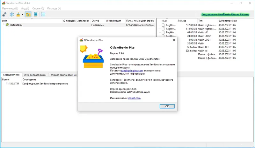Viewport: 255px width, 148px height.
Task: Open the sandboxie-plus.com link
Action: pyautogui.click(x=132, y=71)
